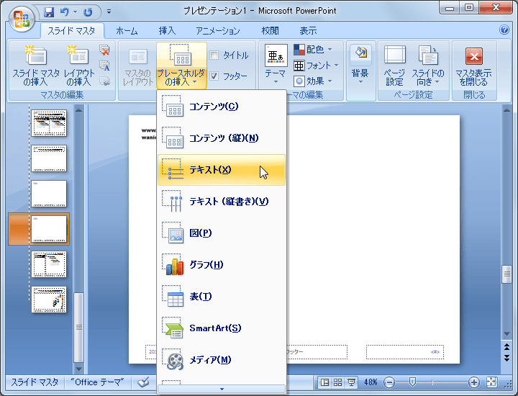Open the 効果 theme effects dropdown

click(x=313, y=81)
